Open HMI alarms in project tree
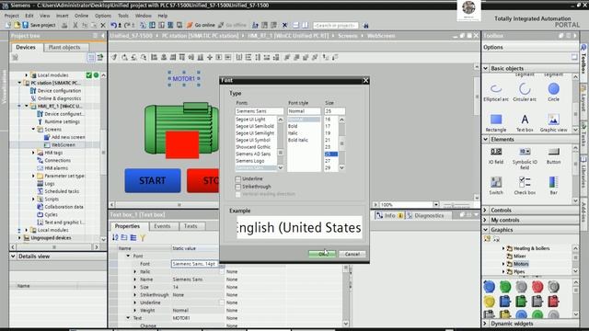Viewport: 589px width, 331px height. (56, 168)
